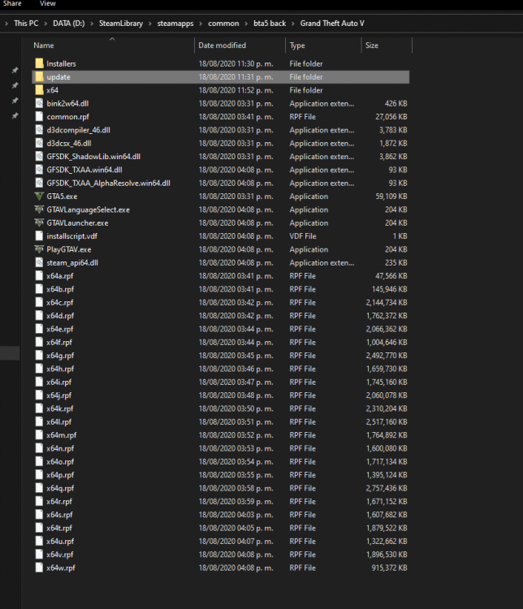Select the x64s.rpf file name

(60, 515)
